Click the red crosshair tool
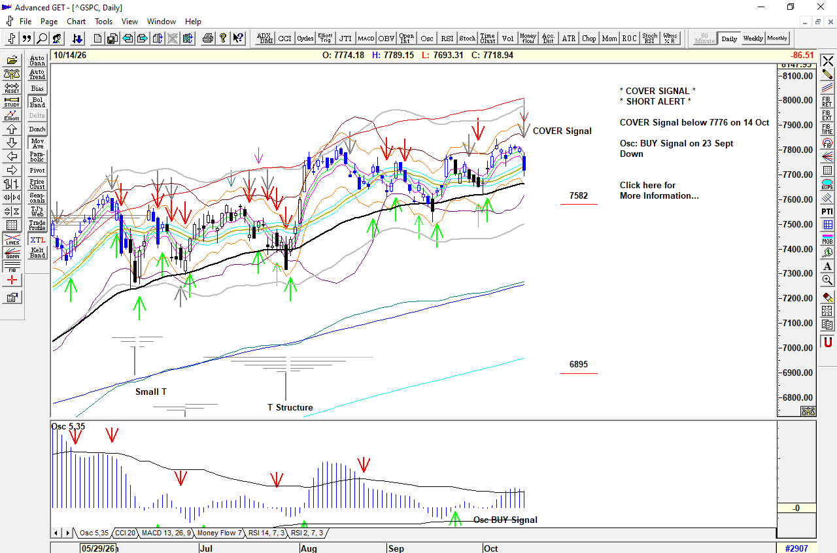Image resolution: width=837 pixels, height=553 pixels. click(12, 280)
